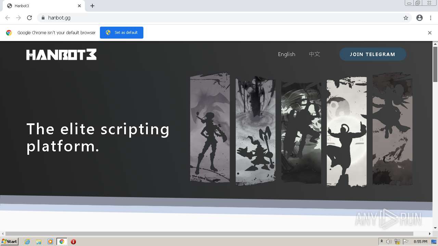This screenshot has height=246, width=438.
Task: Dismiss the default browser notification bar
Action: [430, 33]
